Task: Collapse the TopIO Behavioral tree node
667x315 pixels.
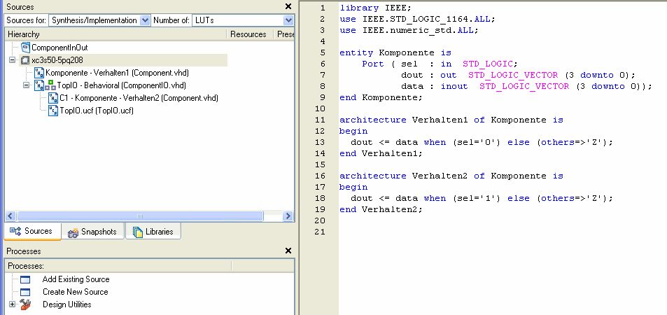Action: (x=26, y=85)
